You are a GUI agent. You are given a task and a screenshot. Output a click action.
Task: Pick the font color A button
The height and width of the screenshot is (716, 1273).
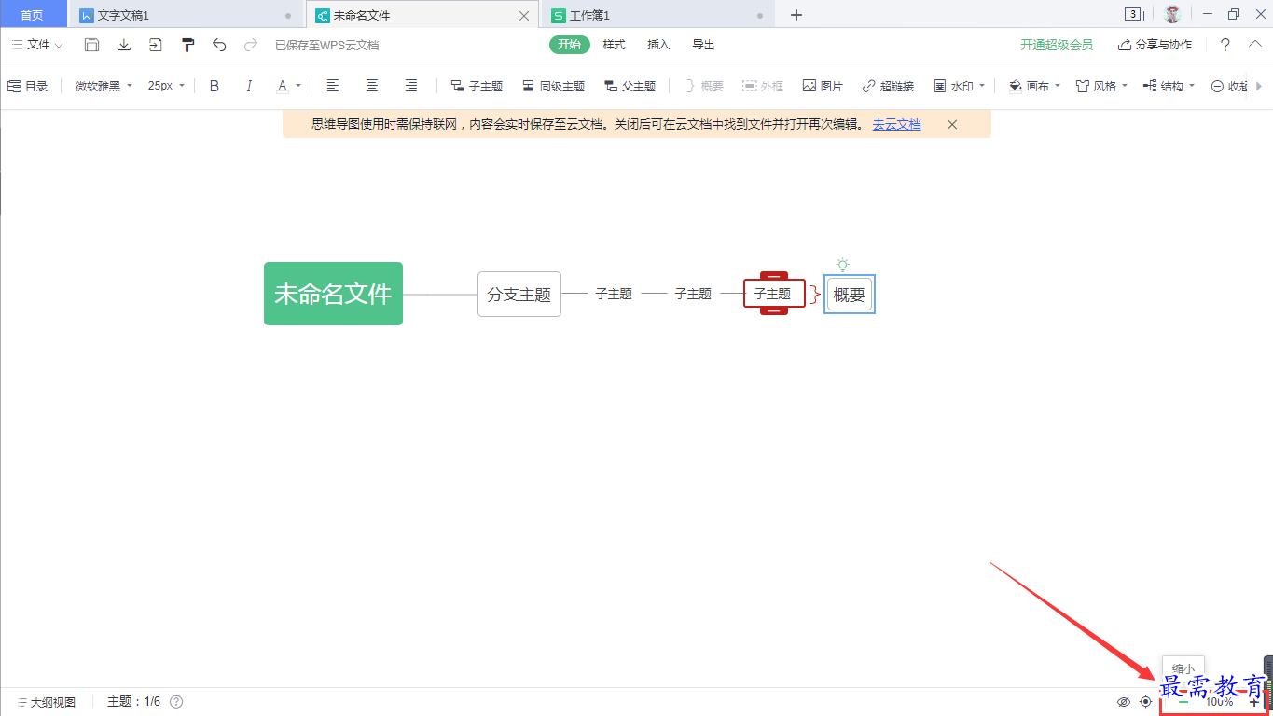pyautogui.click(x=283, y=86)
